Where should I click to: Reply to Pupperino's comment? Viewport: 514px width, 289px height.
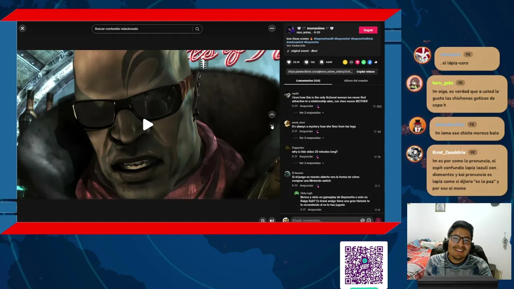click(306, 157)
